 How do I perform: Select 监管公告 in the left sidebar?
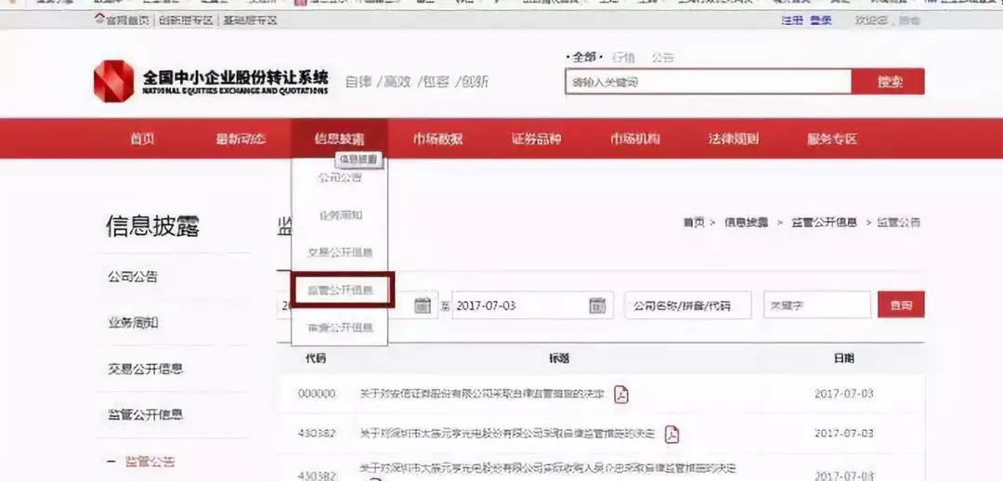tap(150, 461)
